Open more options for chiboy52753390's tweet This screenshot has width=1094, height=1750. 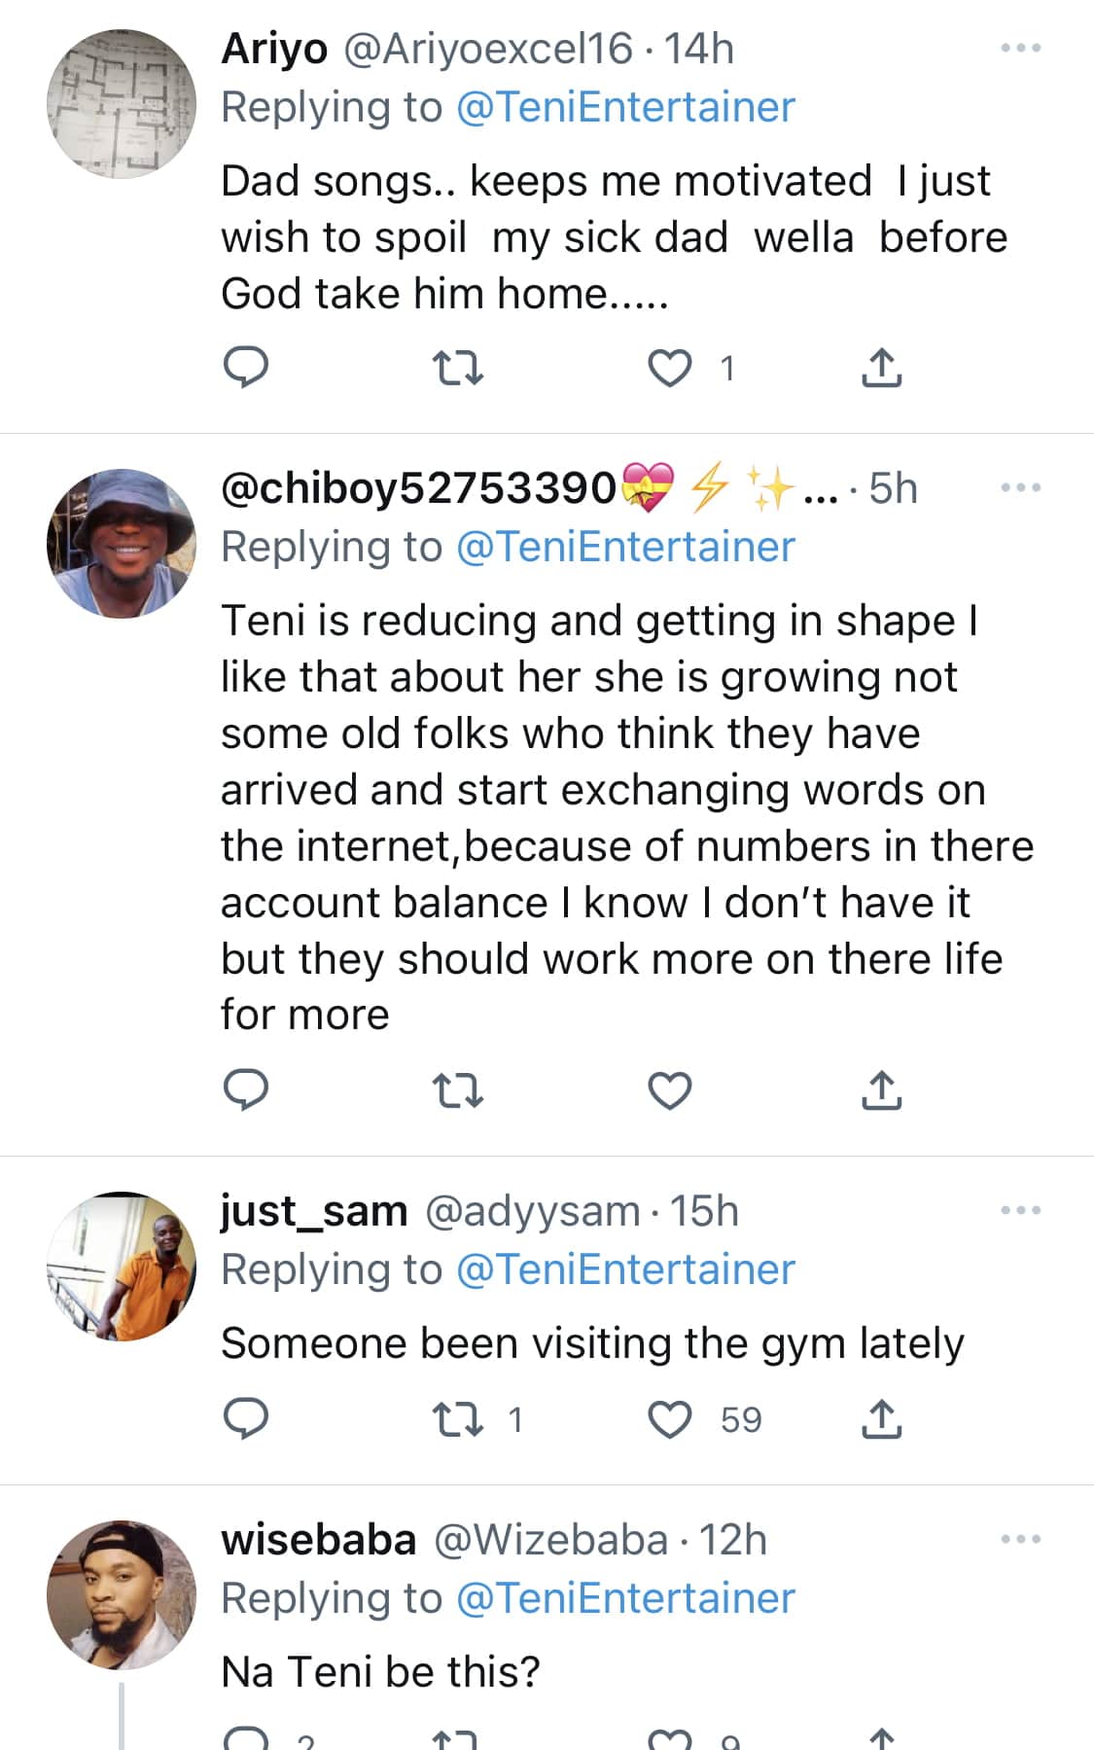pos(1021,487)
